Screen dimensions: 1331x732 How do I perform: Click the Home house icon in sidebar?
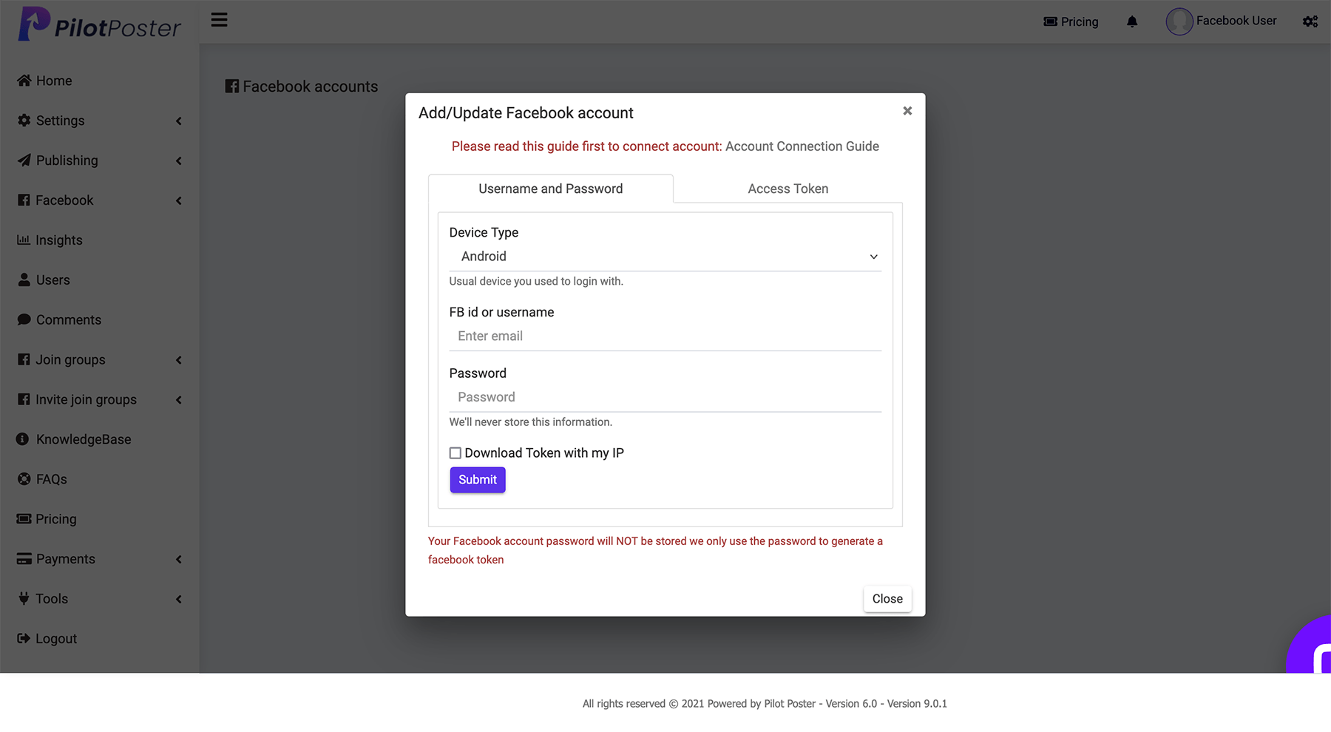[x=24, y=81]
